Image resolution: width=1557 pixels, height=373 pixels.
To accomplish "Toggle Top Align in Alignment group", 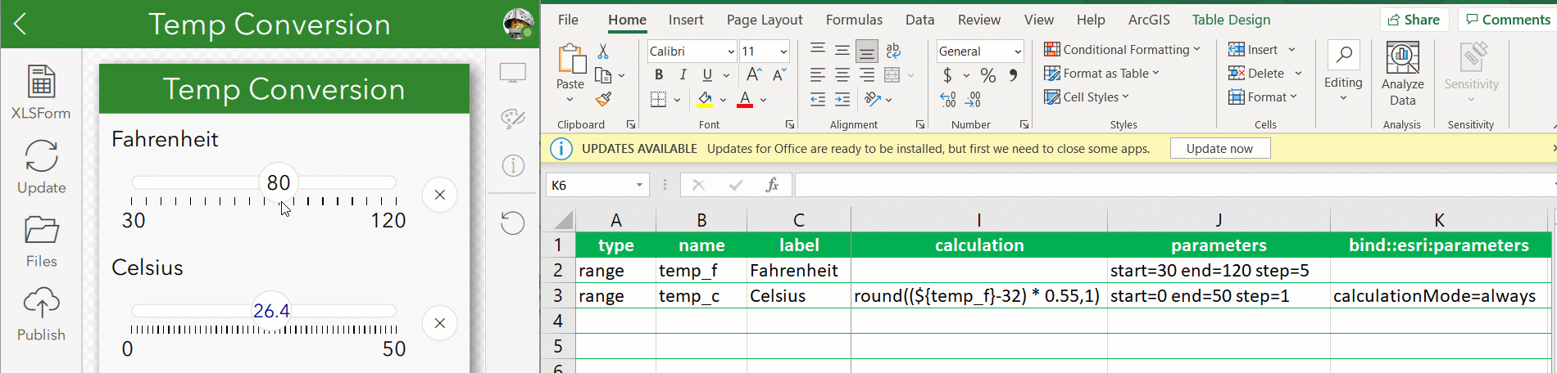I will coord(818,50).
